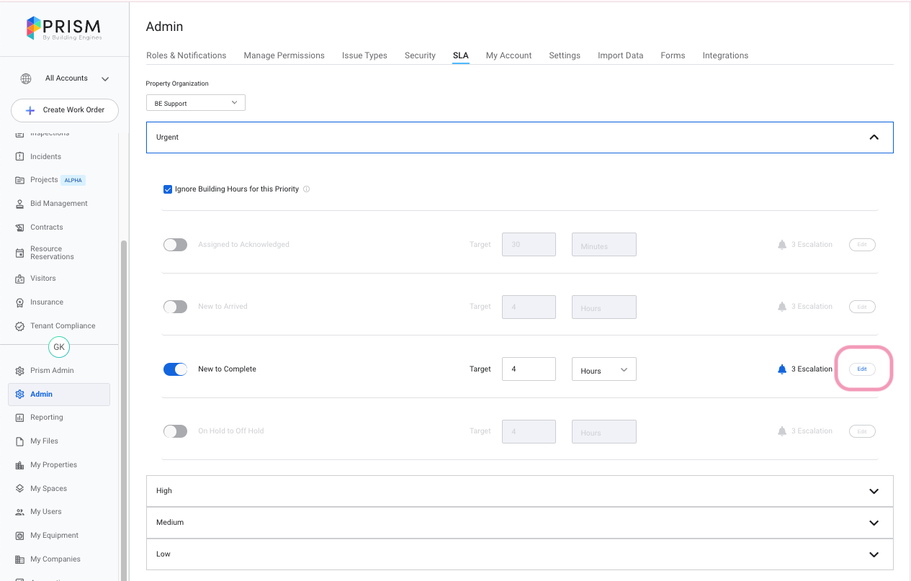911x581 pixels.
Task: Open the Hours unit dropdown for New to Complete
Action: pos(603,369)
